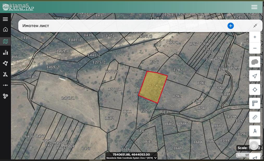Viewport: 264px width, 161px height.
Task: Toggle the left sidebar hamburger menu
Action: click(5, 19)
